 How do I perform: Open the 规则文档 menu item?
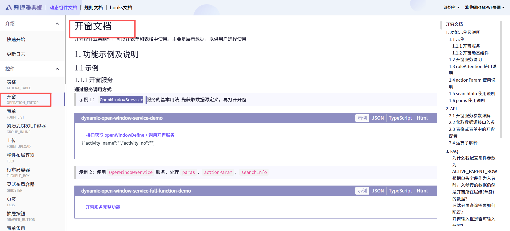(x=93, y=8)
